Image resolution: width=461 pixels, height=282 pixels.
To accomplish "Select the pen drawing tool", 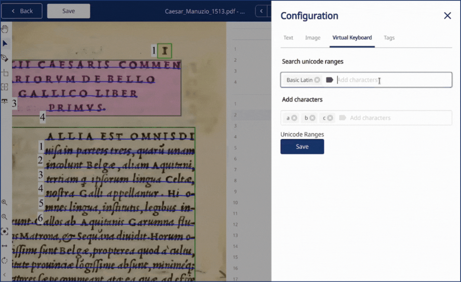I will pos(5,58).
